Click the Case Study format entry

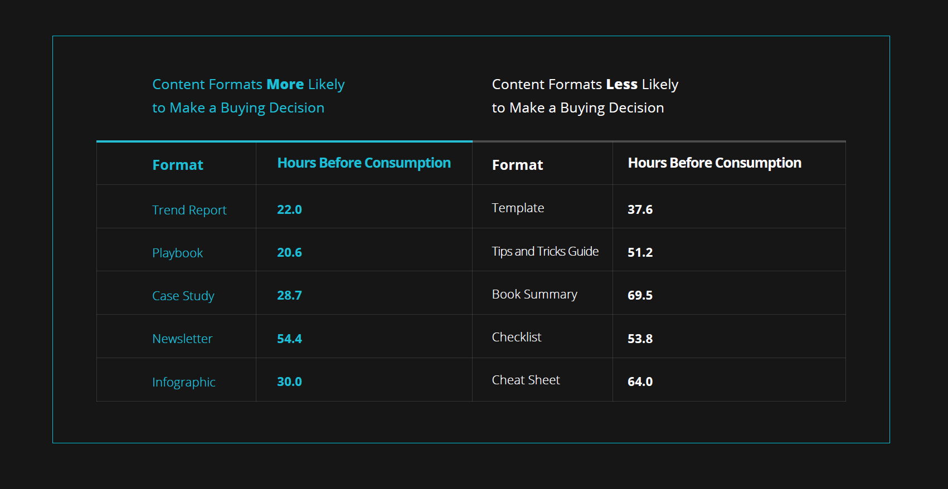click(183, 296)
